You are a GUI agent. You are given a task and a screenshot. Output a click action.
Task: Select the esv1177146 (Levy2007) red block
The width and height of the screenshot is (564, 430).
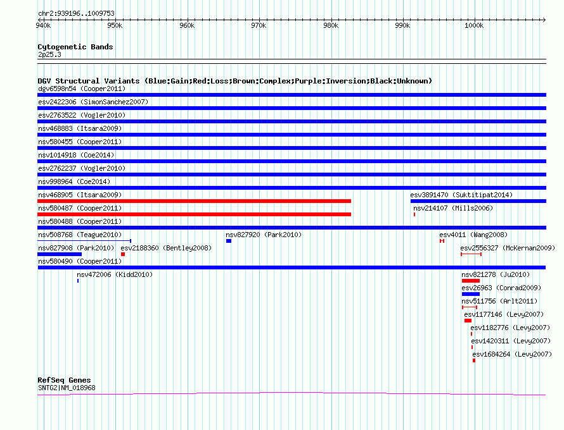pos(468,321)
